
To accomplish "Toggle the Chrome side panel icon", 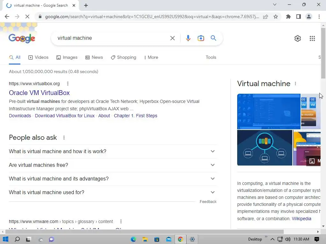I will click(x=299, y=17).
